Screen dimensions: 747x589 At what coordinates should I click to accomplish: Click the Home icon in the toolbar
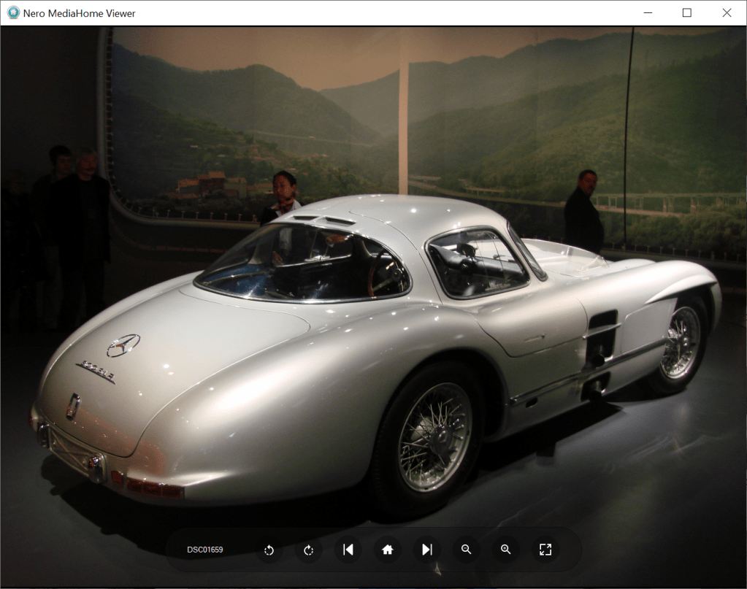point(387,550)
